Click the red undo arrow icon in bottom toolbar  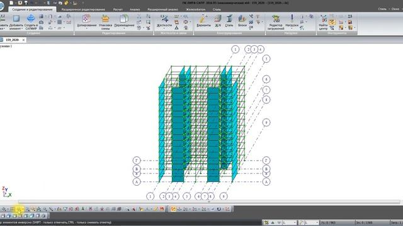pyautogui.click(x=162, y=209)
